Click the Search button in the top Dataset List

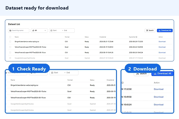(150, 31)
